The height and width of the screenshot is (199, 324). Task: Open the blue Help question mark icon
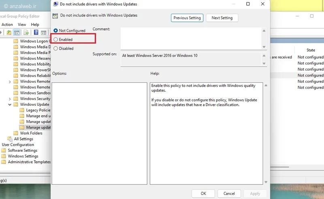tap(36, 32)
